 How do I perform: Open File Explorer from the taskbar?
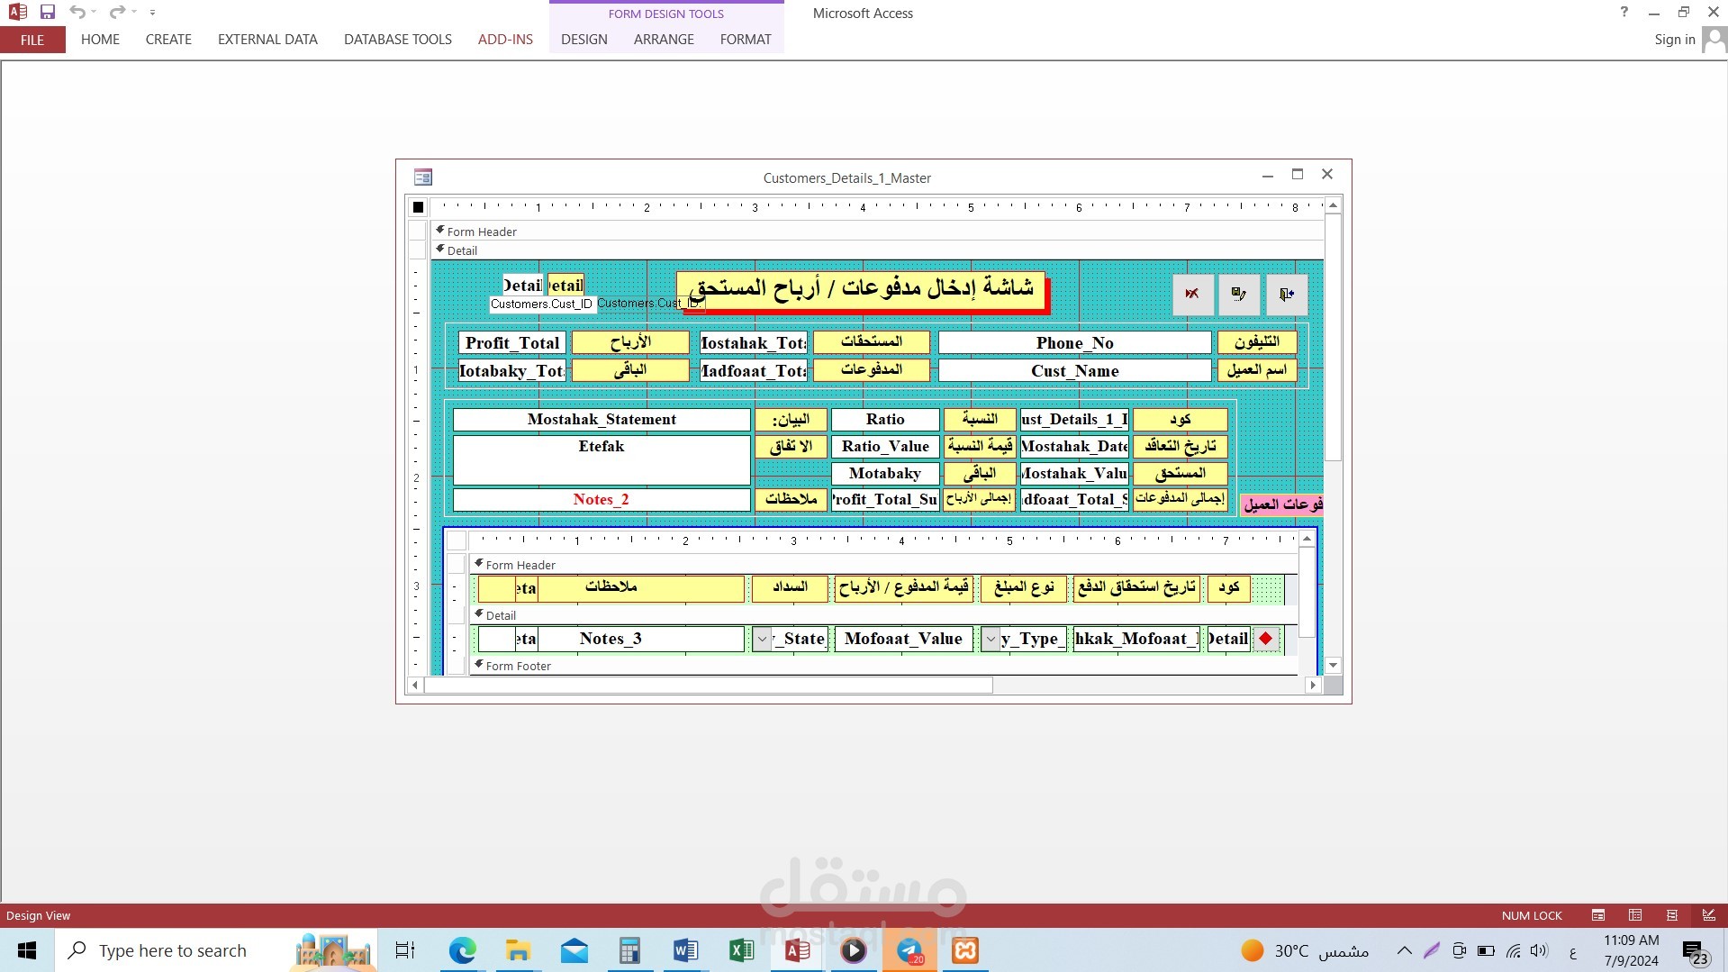518,950
